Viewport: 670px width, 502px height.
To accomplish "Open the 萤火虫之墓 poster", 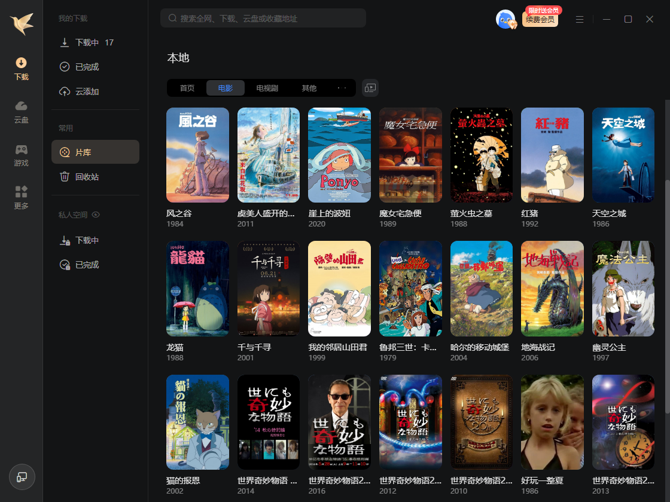I will [x=481, y=155].
